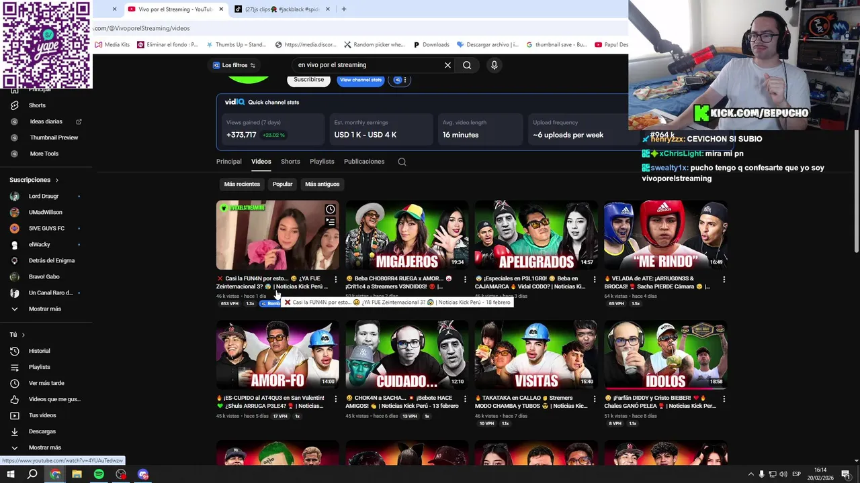Open options menu for AMOR-FO video
Image resolution: width=860 pixels, height=483 pixels.
pos(335,398)
